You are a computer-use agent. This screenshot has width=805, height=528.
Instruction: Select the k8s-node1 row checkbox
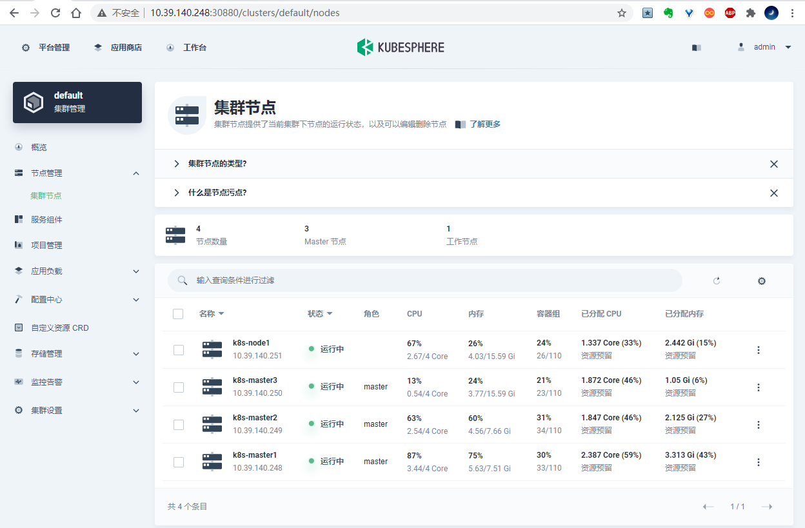(x=179, y=350)
